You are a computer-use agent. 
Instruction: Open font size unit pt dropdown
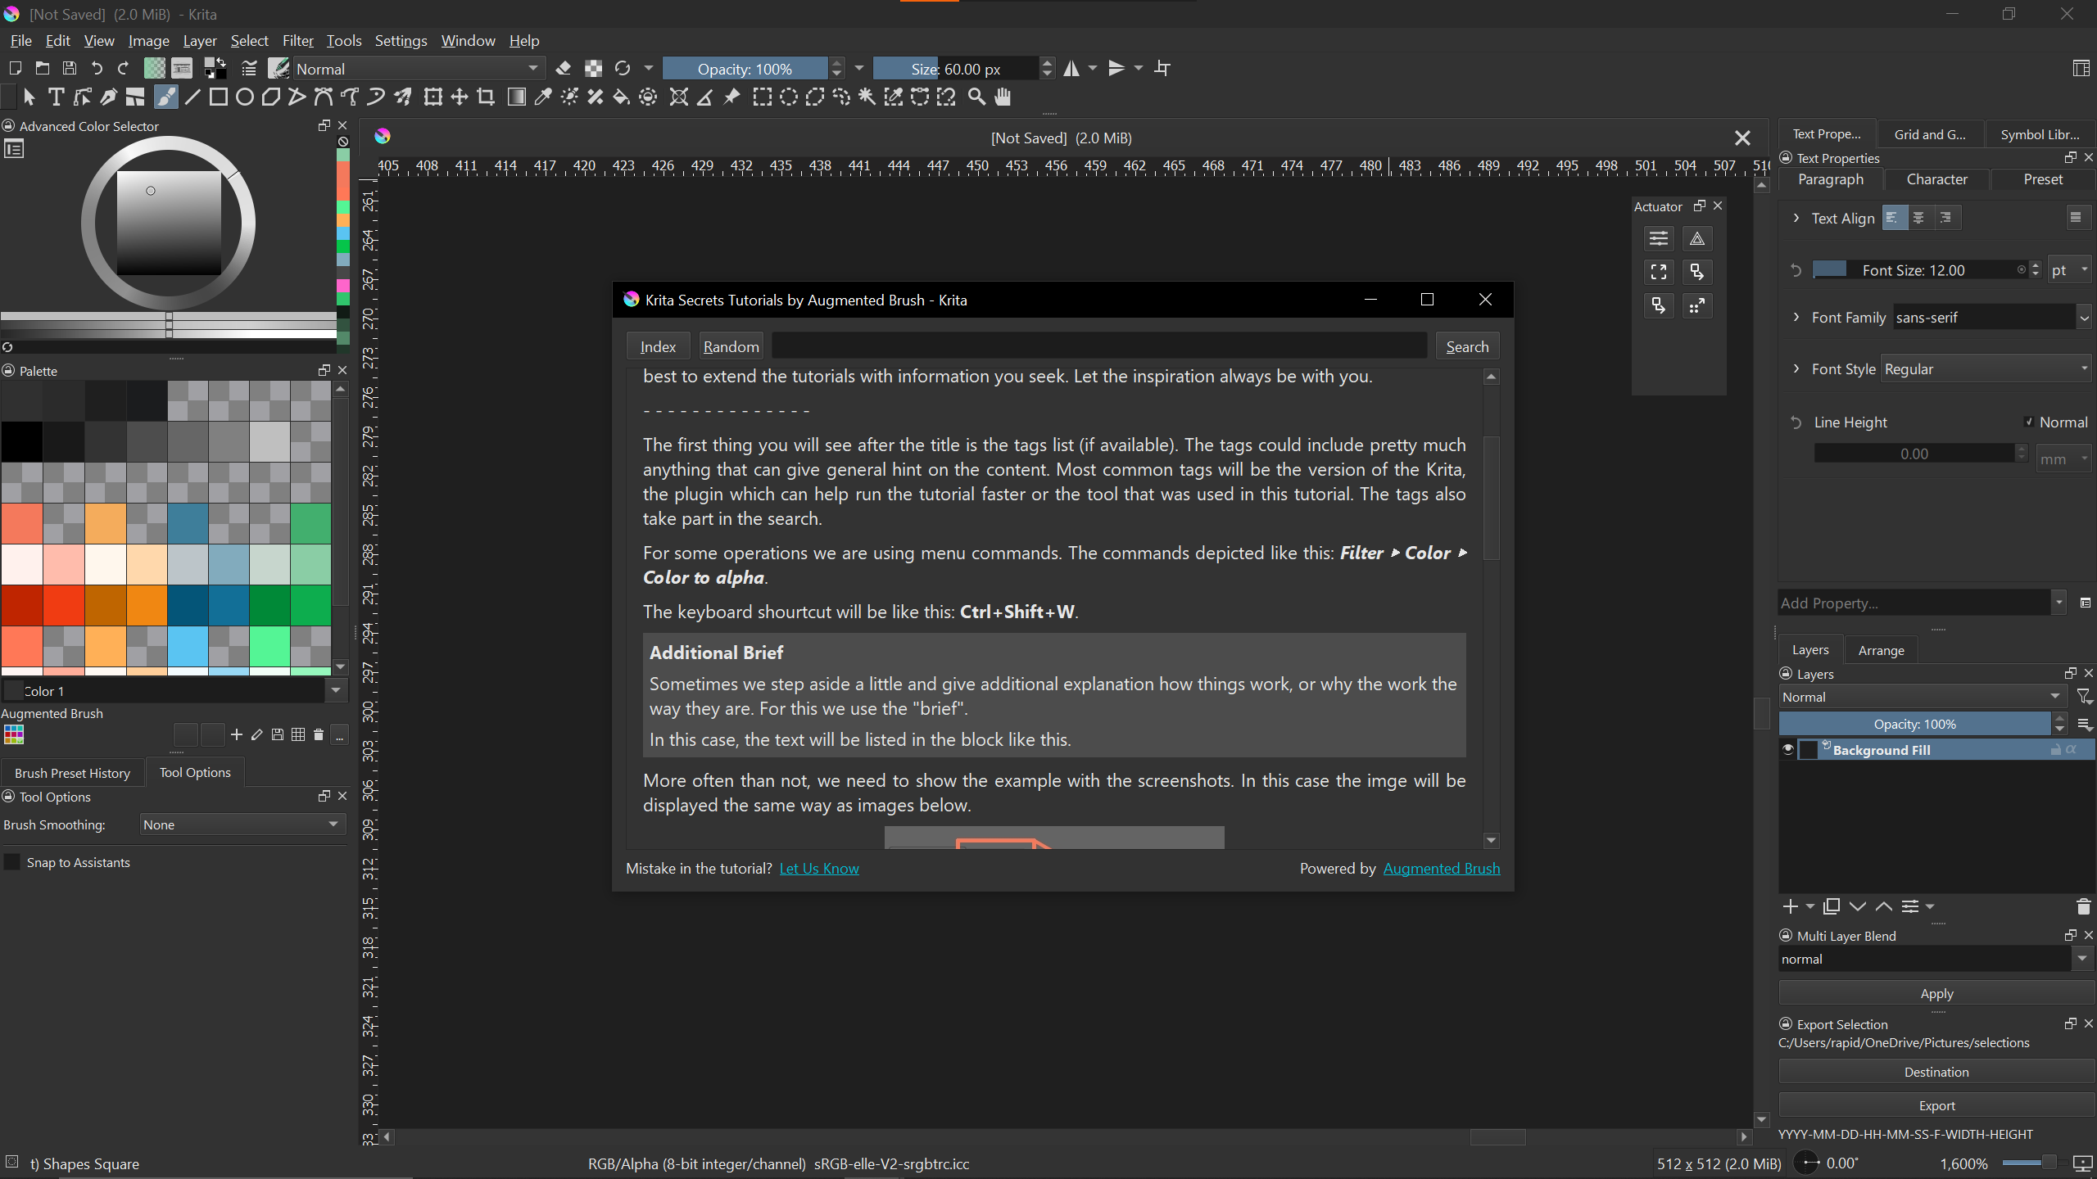click(x=2071, y=270)
